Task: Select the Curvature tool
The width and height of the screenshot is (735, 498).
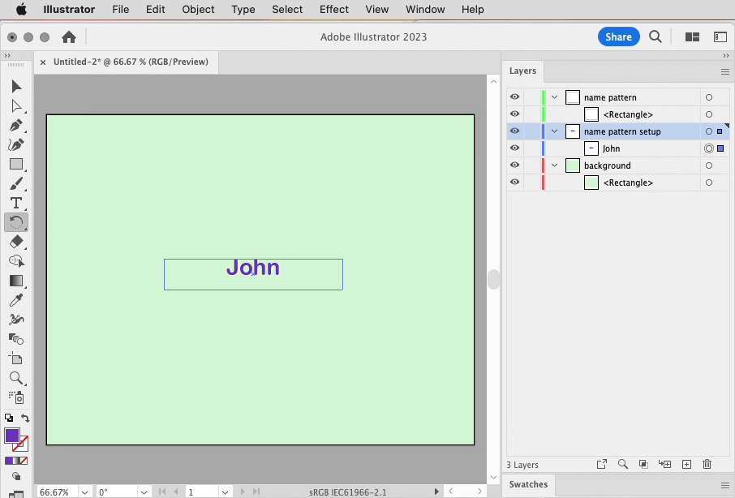Action: tap(16, 144)
